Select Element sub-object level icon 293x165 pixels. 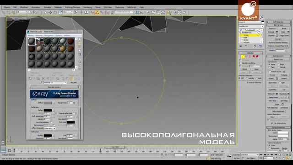click(x=257, y=56)
